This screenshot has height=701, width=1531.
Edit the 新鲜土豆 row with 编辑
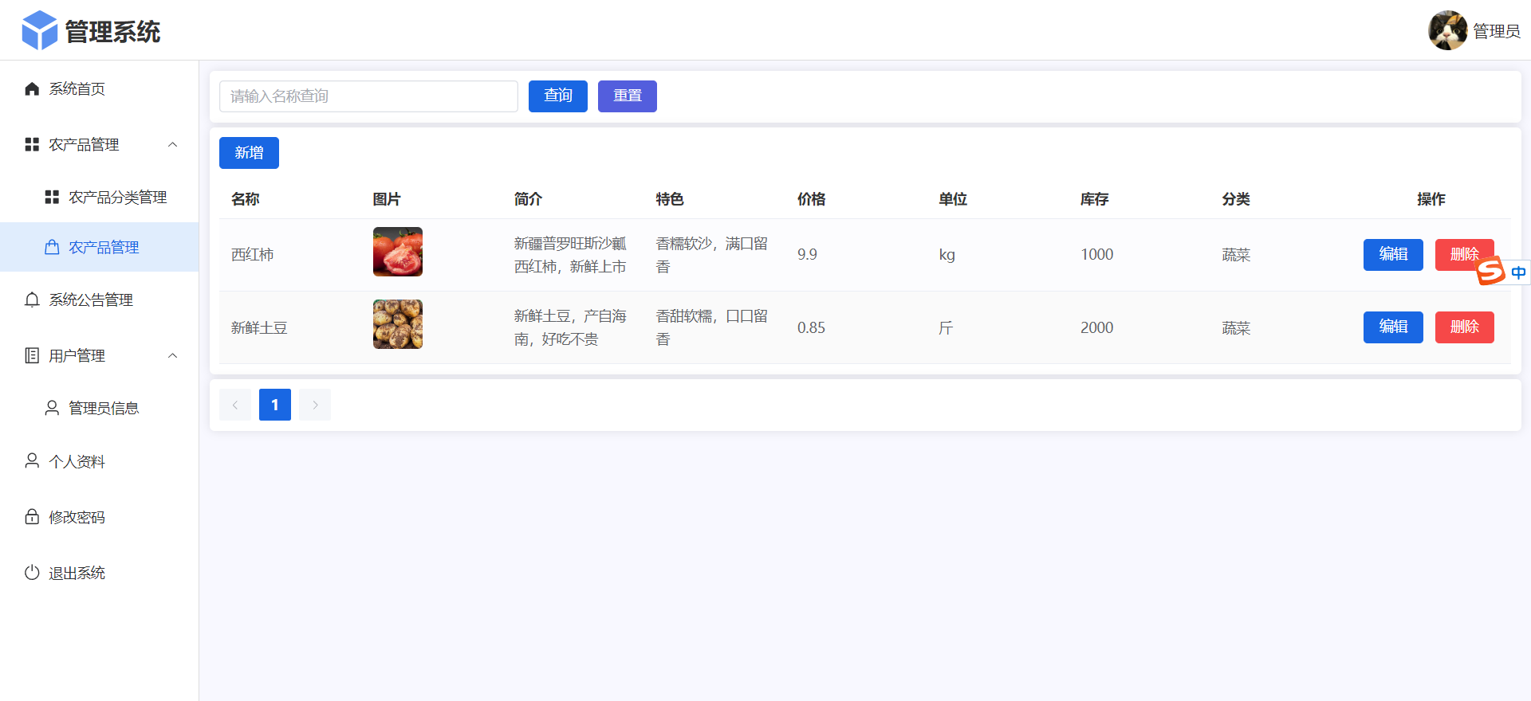coord(1393,327)
